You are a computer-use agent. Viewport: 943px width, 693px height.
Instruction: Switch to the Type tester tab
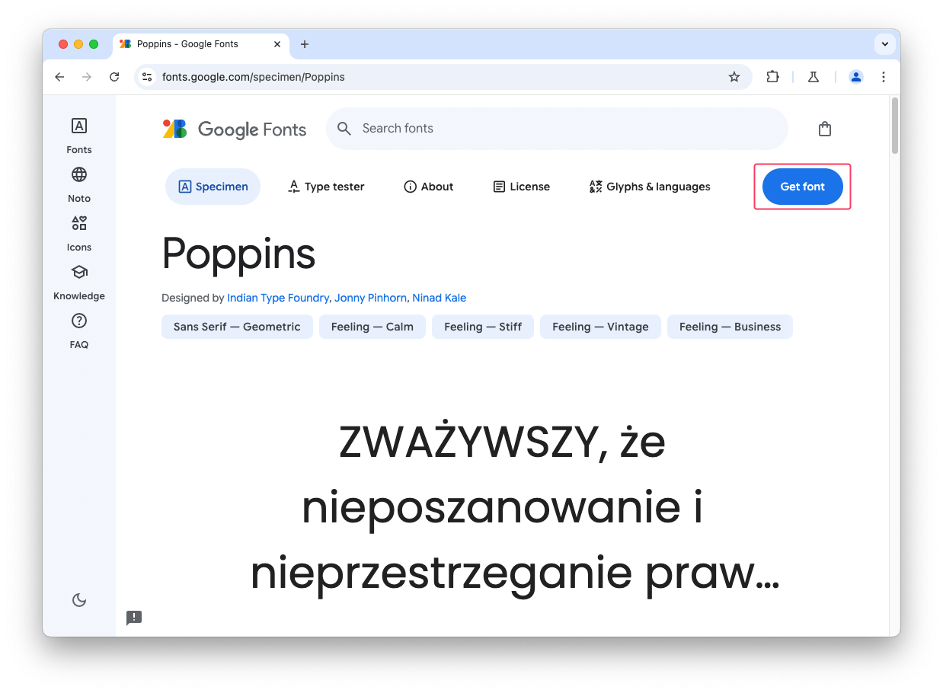coord(326,186)
